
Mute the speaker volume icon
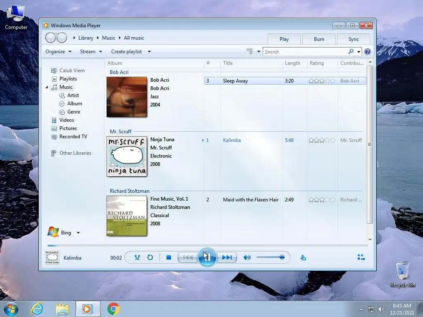(x=247, y=258)
